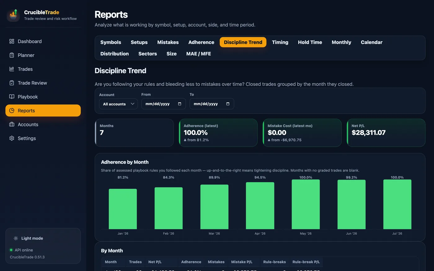Click the Mistakes column header in table
The height and width of the screenshot is (271, 434).
pyautogui.click(x=216, y=262)
